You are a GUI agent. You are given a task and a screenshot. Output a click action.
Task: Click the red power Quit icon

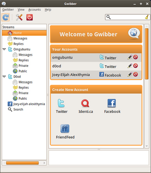point(29,17)
